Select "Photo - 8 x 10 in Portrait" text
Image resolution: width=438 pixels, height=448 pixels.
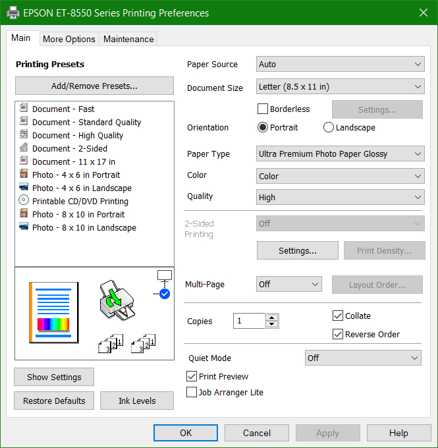tap(78, 214)
